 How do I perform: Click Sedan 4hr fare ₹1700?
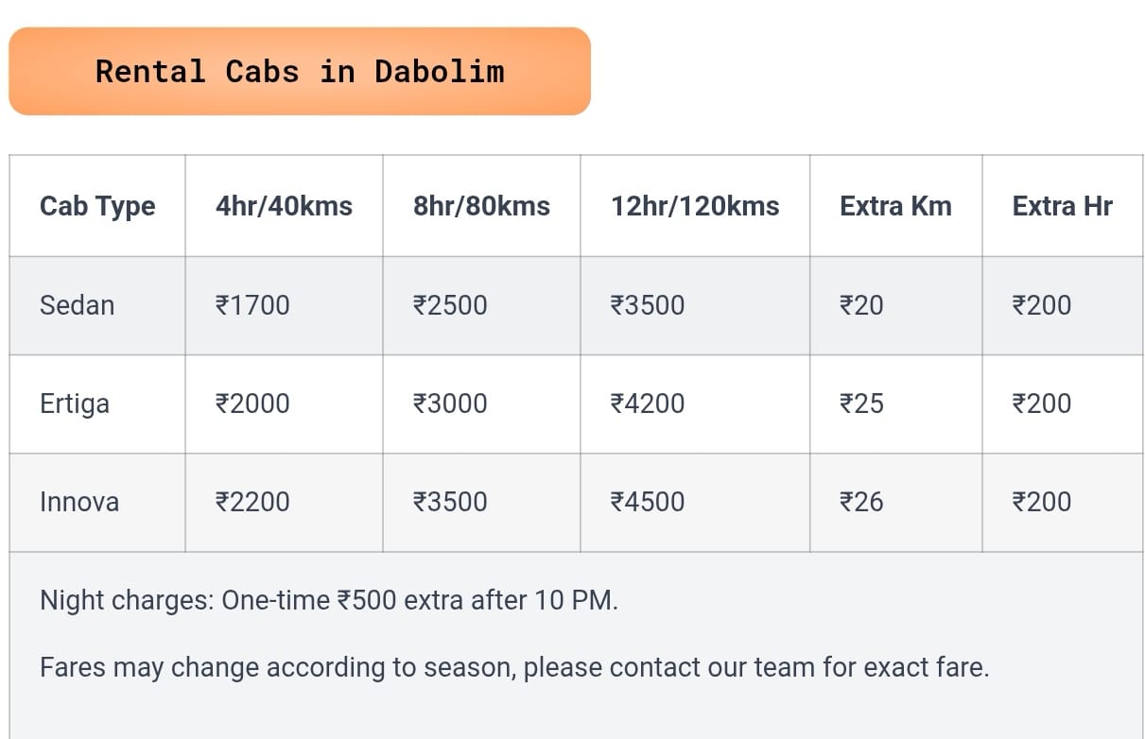252,305
